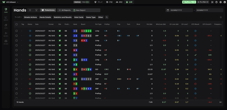Click the double-check GTO Result in the 52 hand row
This screenshot has height=110, width=227.
(195, 55)
